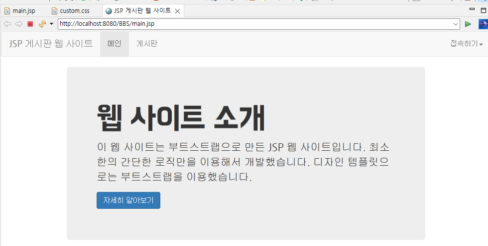This screenshot has height=246, width=488.
Task: Click the custom.css file icon
Action: click(54, 11)
